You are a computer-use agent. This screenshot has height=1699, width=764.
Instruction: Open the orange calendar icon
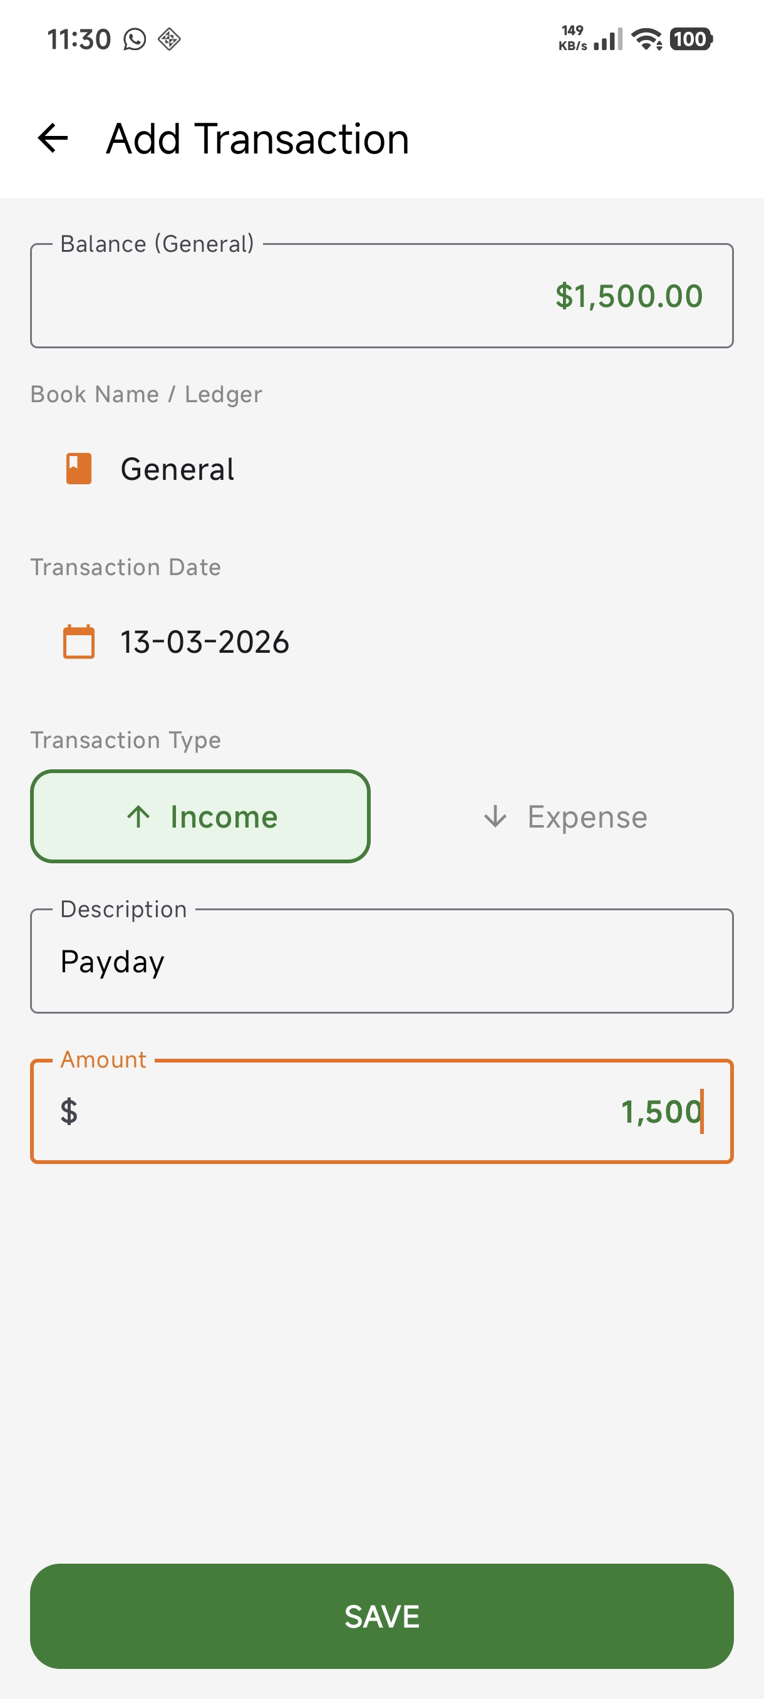(78, 642)
